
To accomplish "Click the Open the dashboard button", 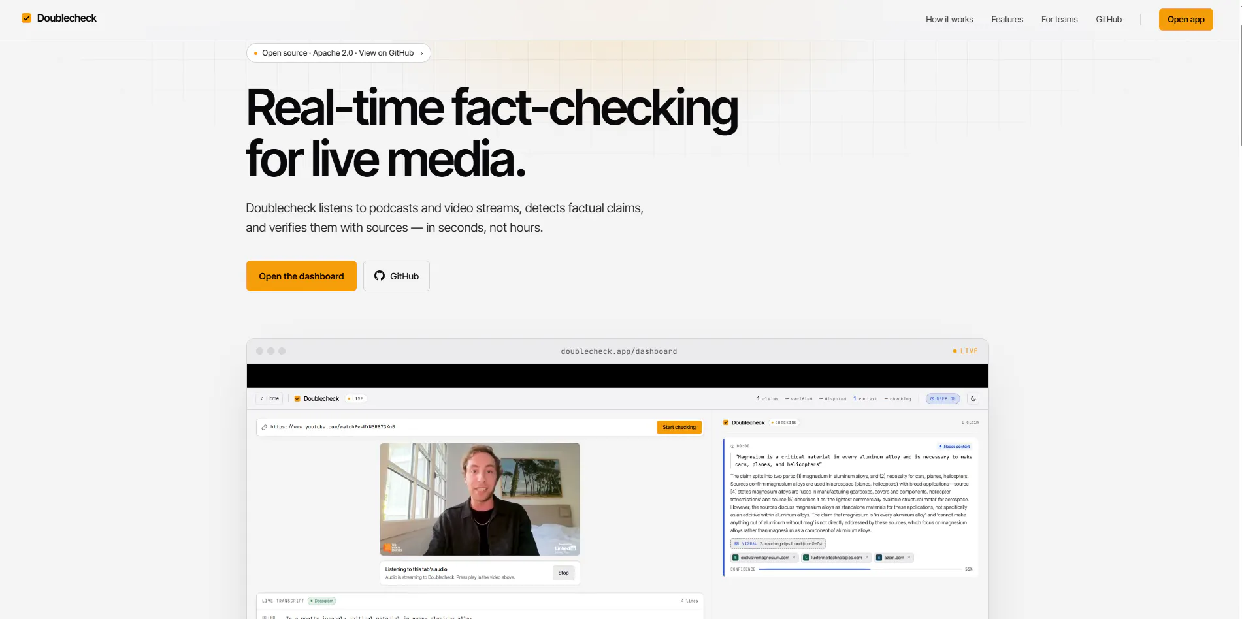I will 301,276.
